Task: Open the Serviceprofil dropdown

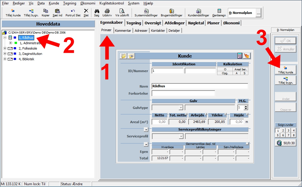Action: click(x=181, y=136)
